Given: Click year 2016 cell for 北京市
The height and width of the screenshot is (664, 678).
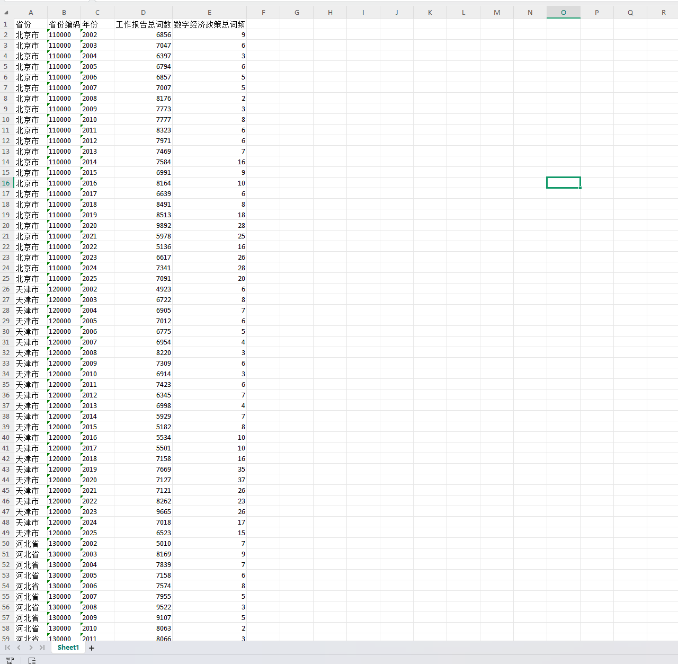Looking at the screenshot, I should (97, 183).
